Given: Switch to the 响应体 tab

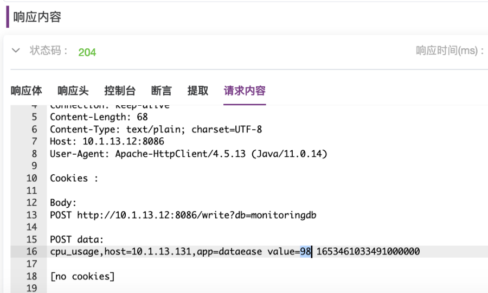Looking at the screenshot, I should tap(27, 91).
